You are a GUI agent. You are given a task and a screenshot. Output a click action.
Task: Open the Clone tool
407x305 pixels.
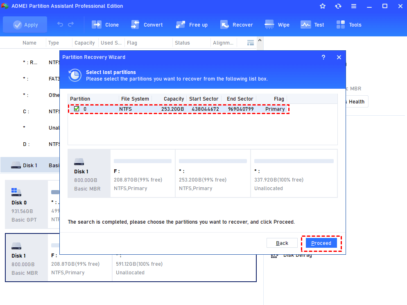[x=105, y=25]
